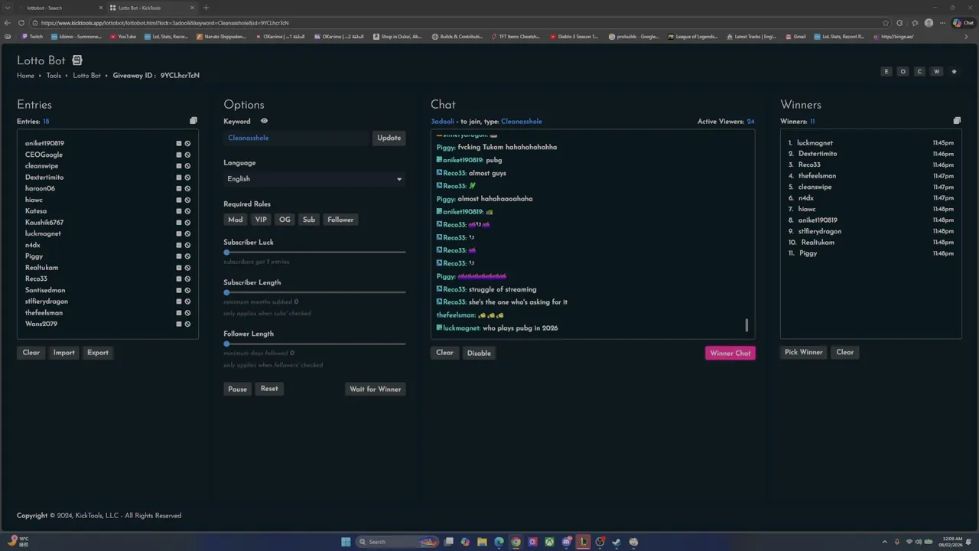Remove Piggy entry with its minus-square icon
The image size is (979, 551).
(x=179, y=256)
